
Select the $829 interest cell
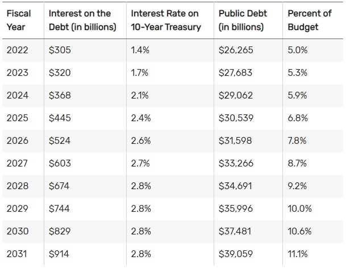pyautogui.click(x=60, y=231)
